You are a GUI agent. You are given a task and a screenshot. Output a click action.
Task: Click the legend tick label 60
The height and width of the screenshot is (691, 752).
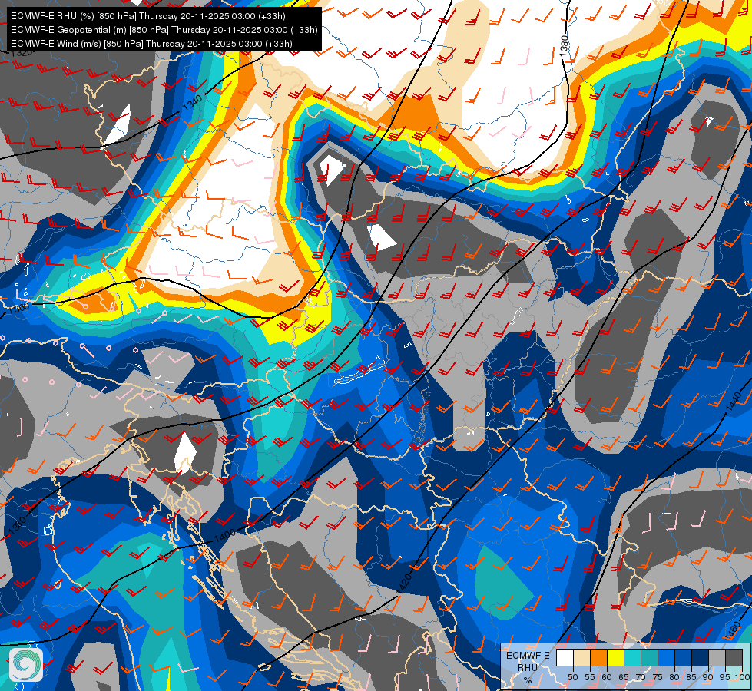(607, 677)
